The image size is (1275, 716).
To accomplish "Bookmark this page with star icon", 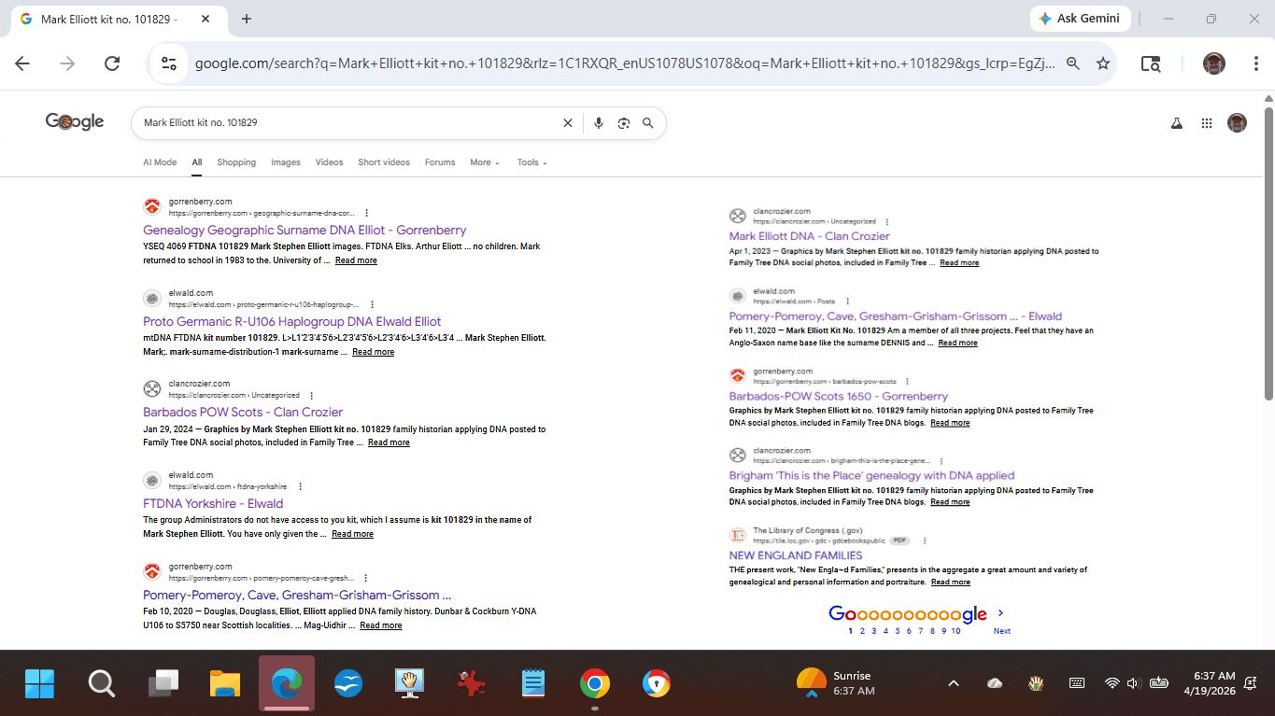I will (x=1103, y=63).
